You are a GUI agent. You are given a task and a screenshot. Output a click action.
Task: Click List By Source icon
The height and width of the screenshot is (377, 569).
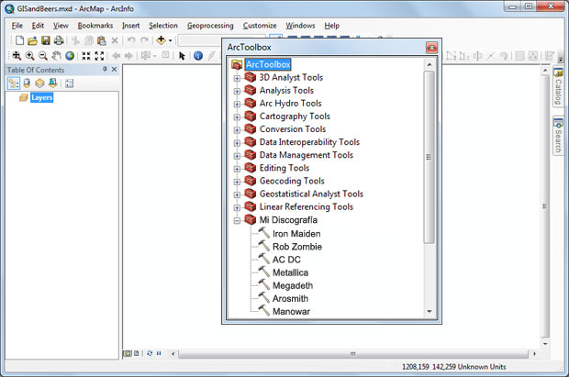tap(27, 83)
